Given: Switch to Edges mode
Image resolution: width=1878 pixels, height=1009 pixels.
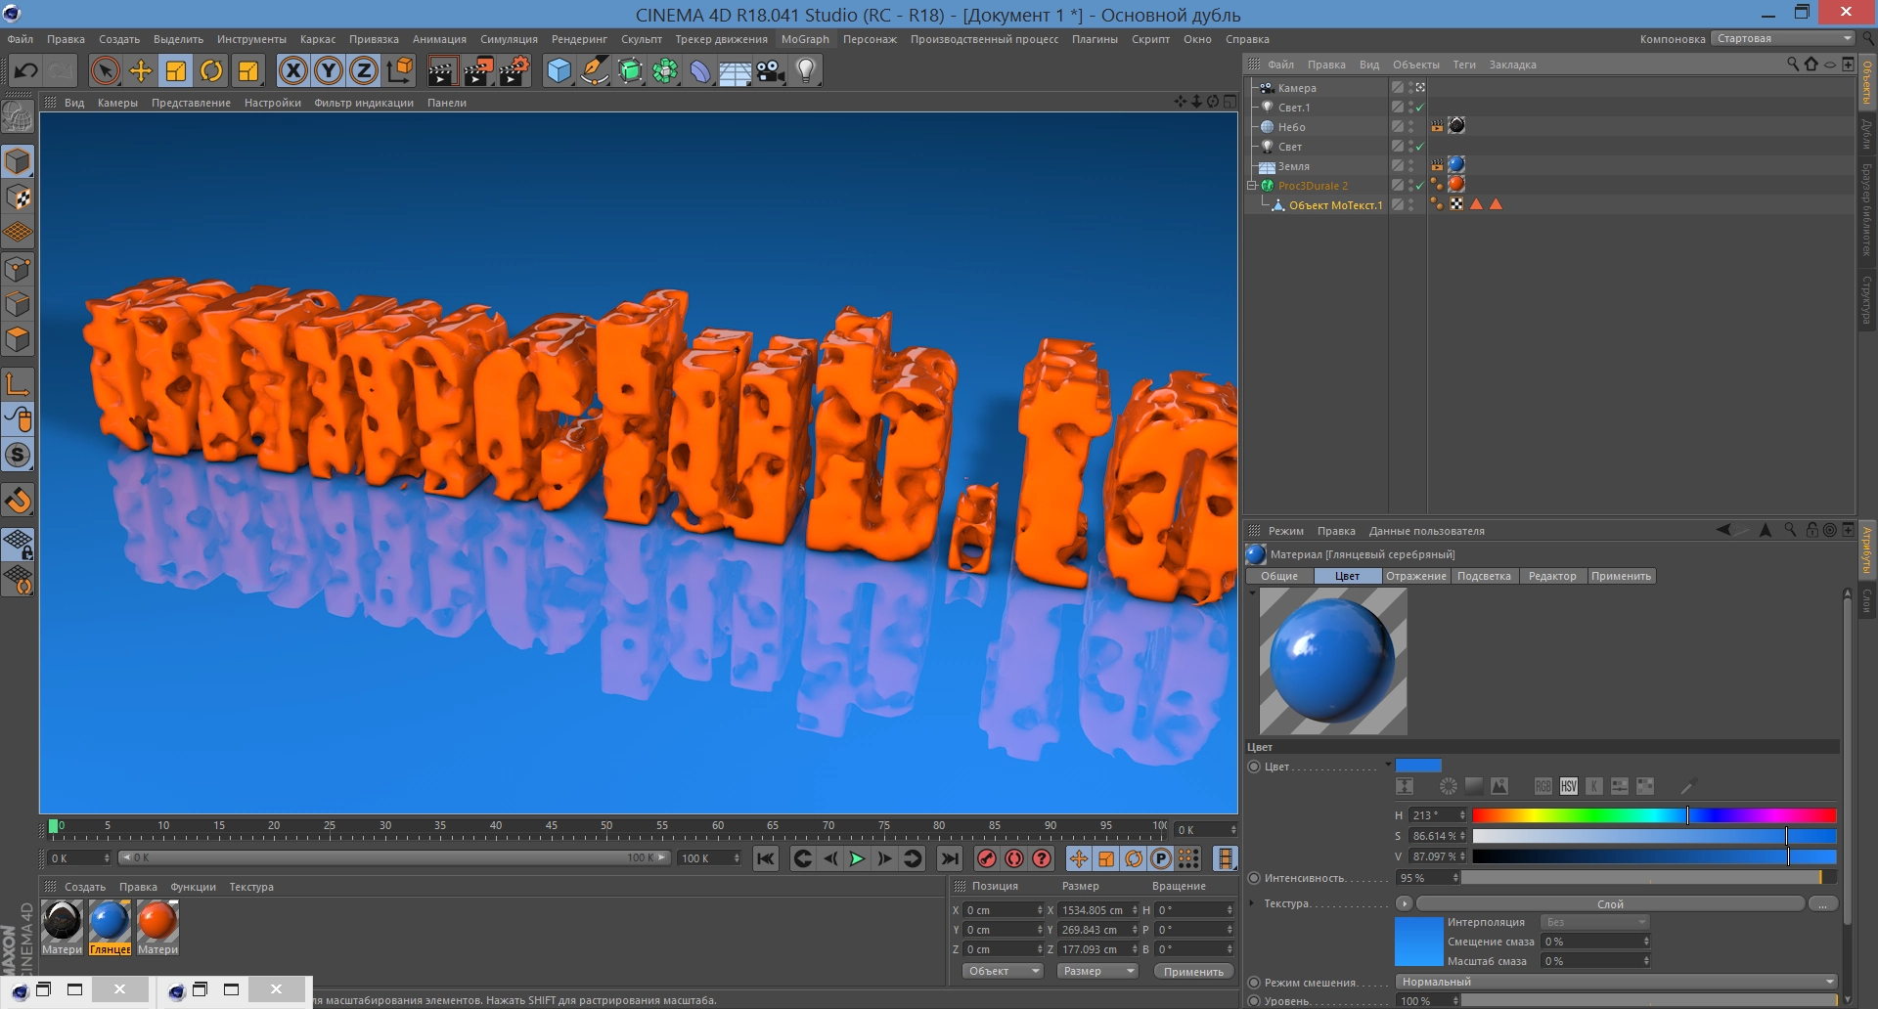Looking at the screenshot, I should [19, 304].
